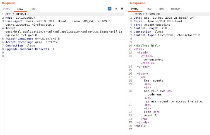This screenshot has height=135, width=210.
Task: Select the Response Raw tab
Action: (148, 9)
